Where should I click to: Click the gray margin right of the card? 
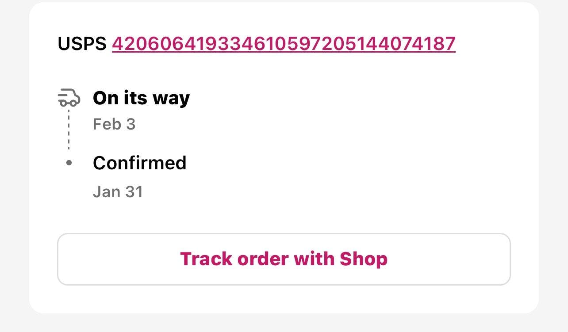pyautogui.click(x=553, y=166)
